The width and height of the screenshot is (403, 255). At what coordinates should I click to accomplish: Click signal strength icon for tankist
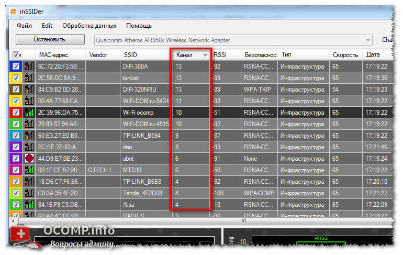(29, 78)
